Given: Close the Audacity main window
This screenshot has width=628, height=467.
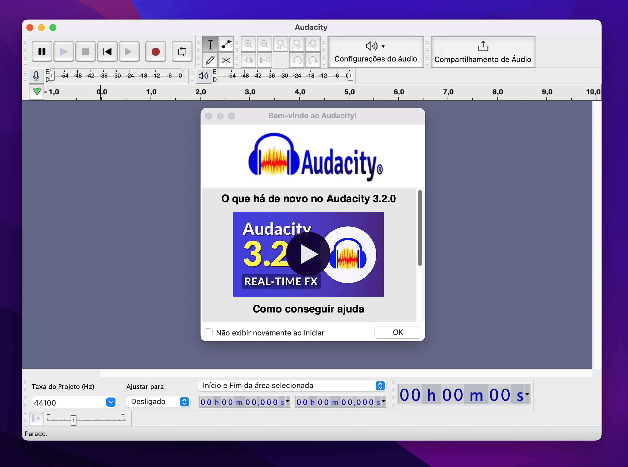Looking at the screenshot, I should (30, 28).
